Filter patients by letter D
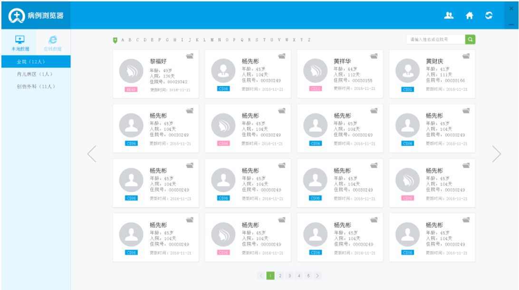Screen dimensions: 519x290 point(144,40)
